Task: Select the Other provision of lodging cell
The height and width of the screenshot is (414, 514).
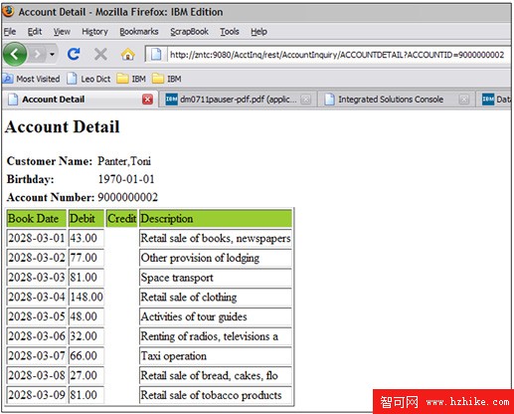Action: click(x=216, y=258)
